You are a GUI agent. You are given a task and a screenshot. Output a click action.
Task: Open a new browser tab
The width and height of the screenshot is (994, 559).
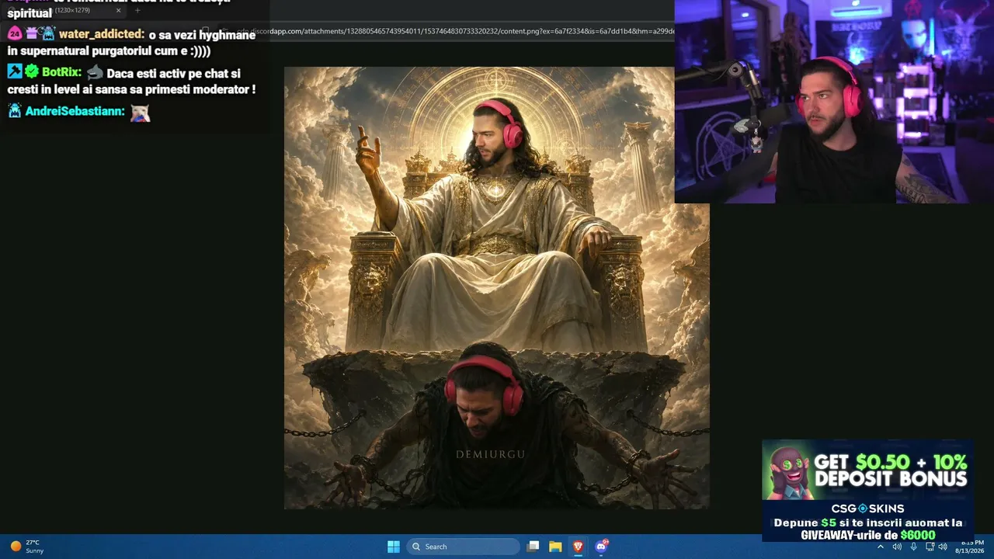[137, 10]
